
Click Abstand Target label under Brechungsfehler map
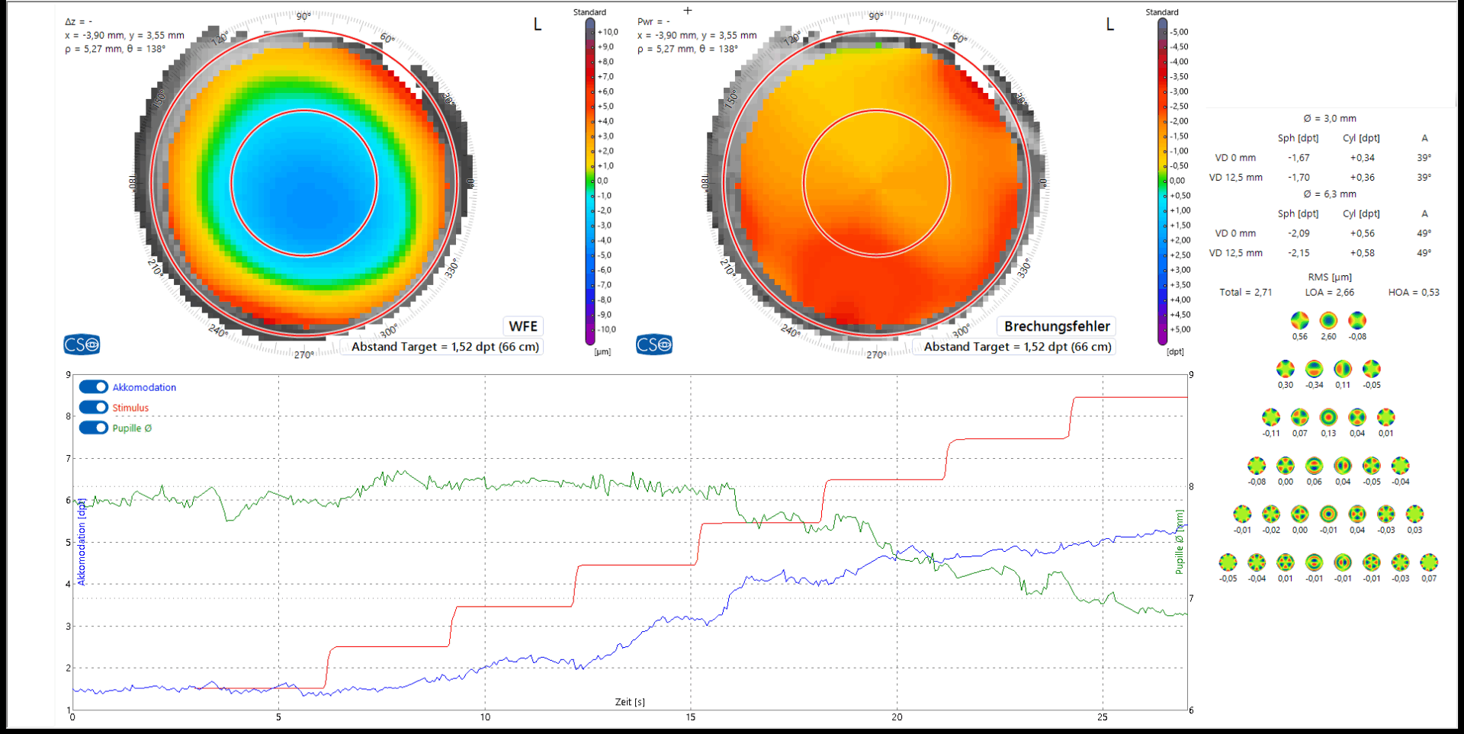click(1017, 347)
